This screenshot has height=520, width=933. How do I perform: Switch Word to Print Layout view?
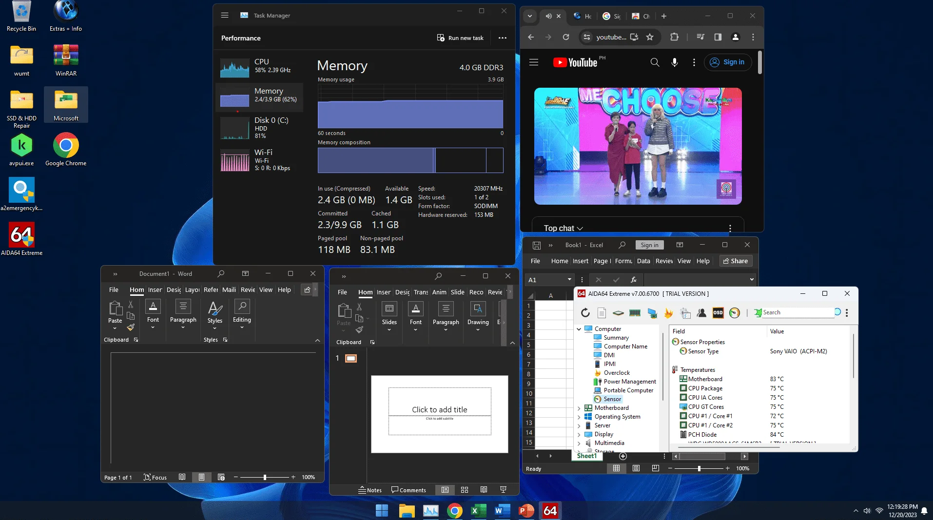click(201, 477)
